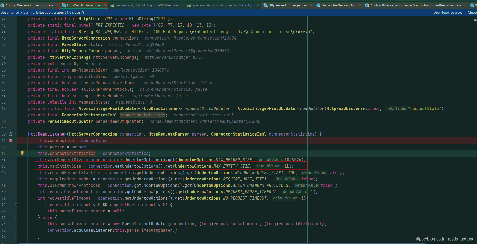Close the HttpReadListener.class tab
Viewport: 477px width, 244px height.
coord(105,5)
